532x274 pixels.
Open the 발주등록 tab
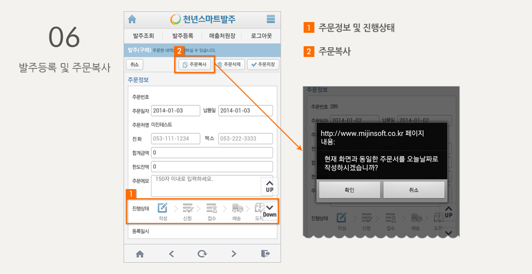[x=183, y=35]
